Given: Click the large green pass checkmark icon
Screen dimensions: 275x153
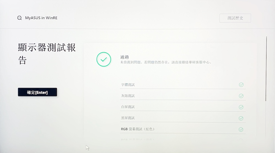Looking at the screenshot, I should tap(104, 59).
